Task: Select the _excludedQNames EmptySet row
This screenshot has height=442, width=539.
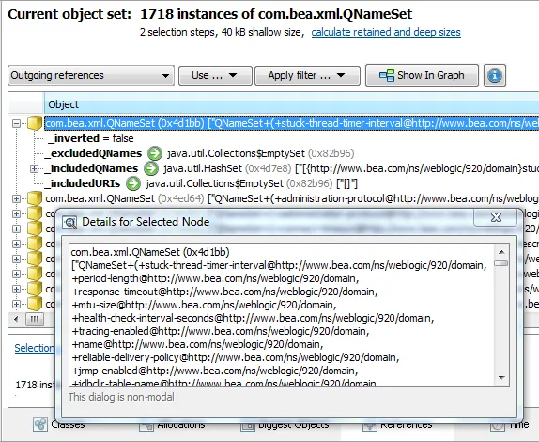Action: pyautogui.click(x=200, y=153)
